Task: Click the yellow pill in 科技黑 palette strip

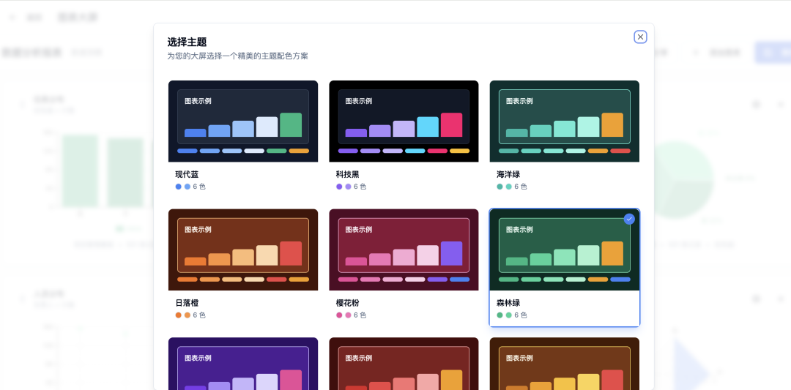Action: click(x=459, y=151)
